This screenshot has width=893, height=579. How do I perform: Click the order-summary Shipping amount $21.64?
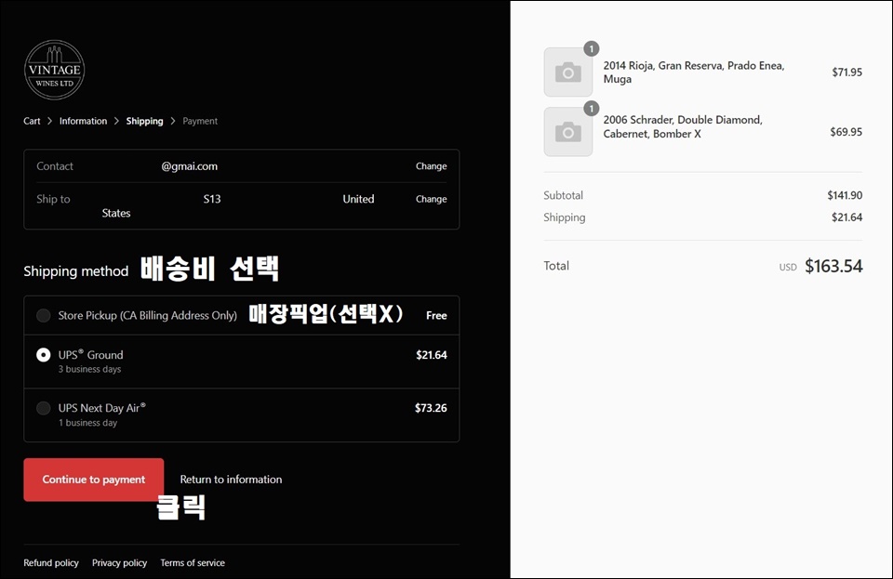coord(846,217)
